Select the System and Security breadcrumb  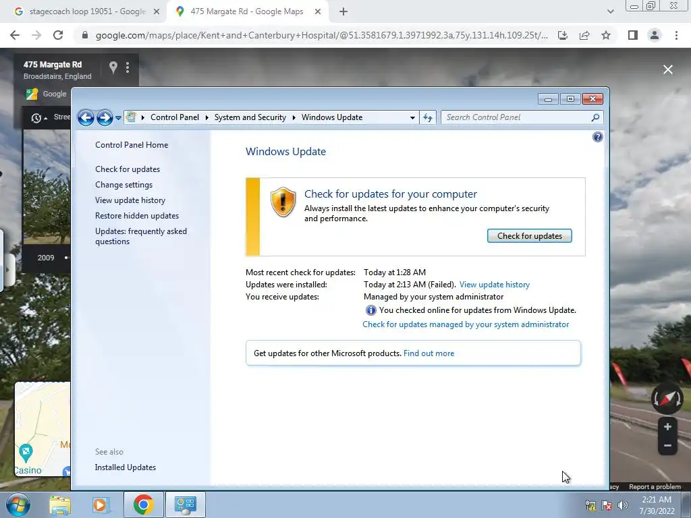point(250,117)
